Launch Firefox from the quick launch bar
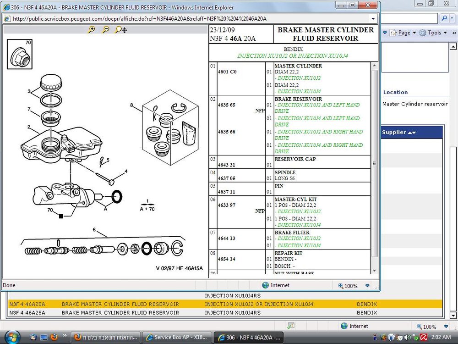The height and width of the screenshot is (344, 458). point(54,337)
